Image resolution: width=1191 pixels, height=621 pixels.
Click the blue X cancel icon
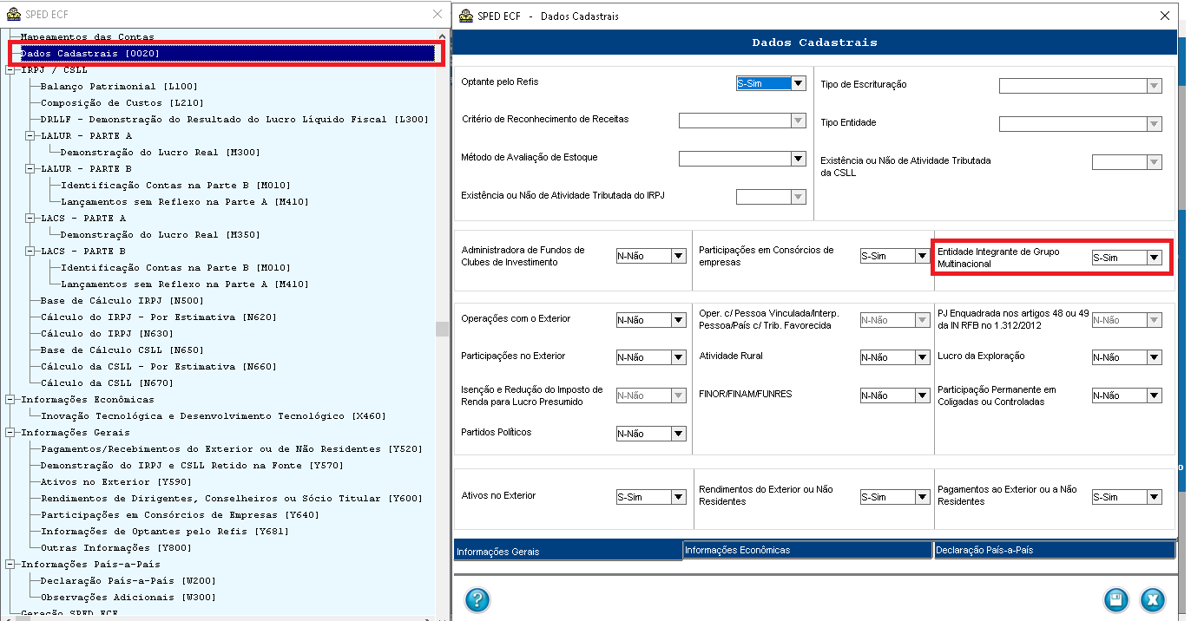pos(1152,599)
